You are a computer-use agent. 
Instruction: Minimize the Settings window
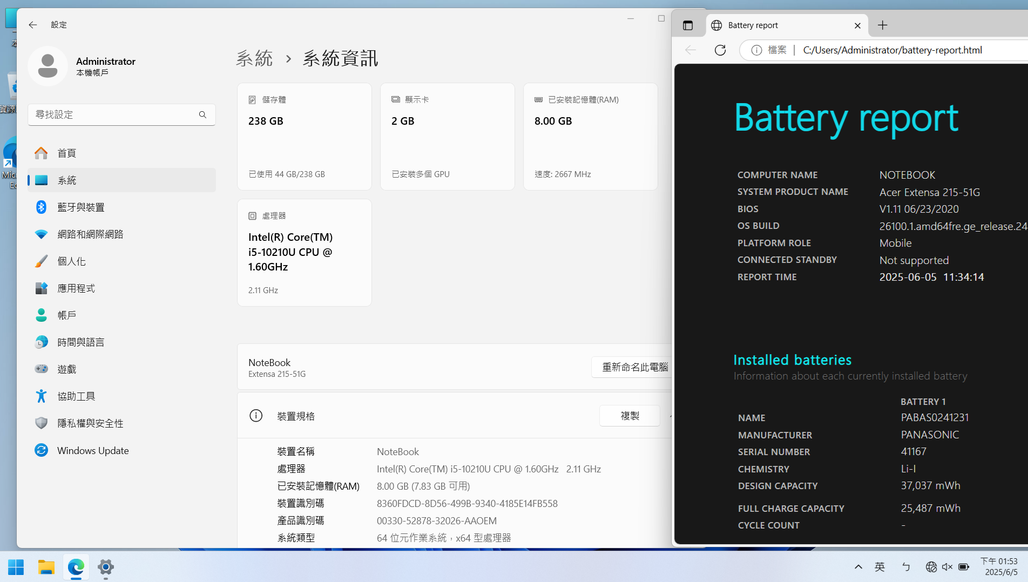point(630,18)
